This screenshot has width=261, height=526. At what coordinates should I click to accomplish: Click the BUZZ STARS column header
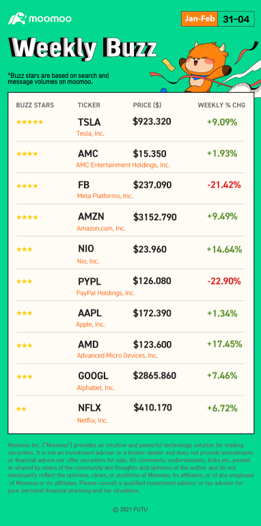[x=35, y=105]
